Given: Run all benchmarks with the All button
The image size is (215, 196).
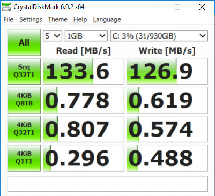Looking at the screenshot, I should point(24,42).
